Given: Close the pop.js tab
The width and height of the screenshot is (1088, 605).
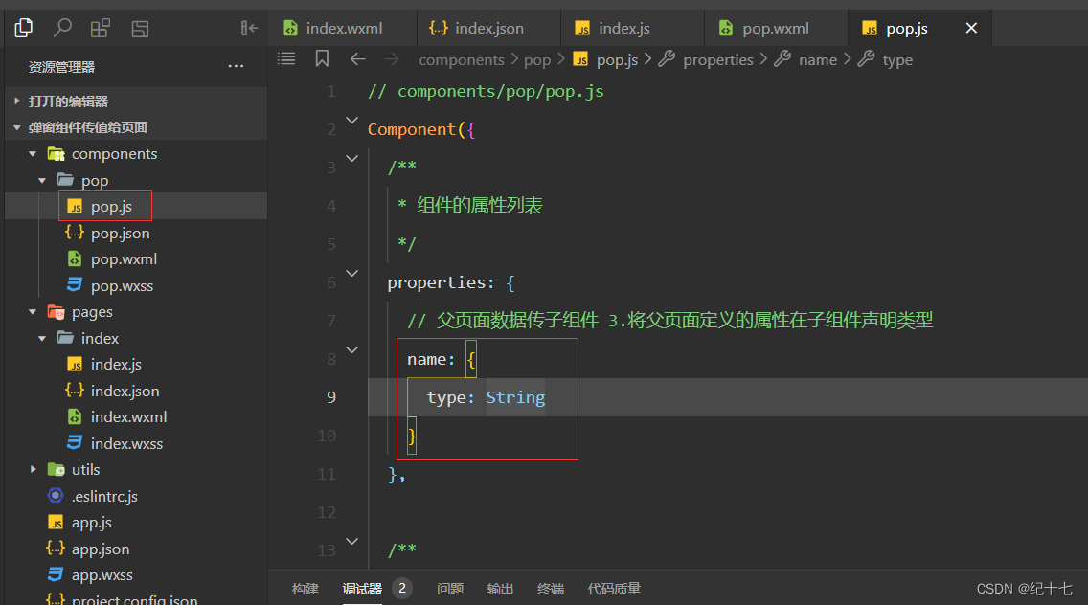Looking at the screenshot, I should point(971,28).
